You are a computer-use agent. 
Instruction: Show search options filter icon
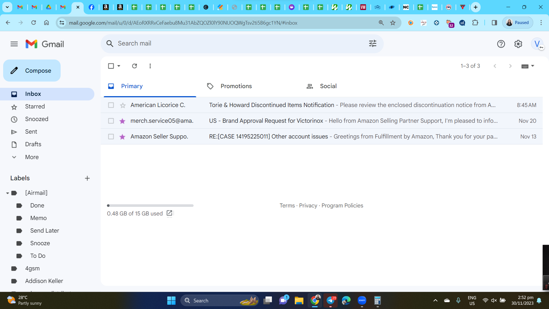coord(373,43)
